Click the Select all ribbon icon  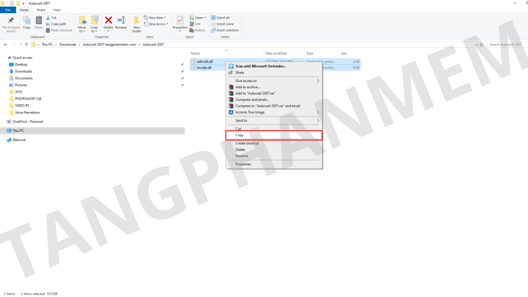pos(213,18)
